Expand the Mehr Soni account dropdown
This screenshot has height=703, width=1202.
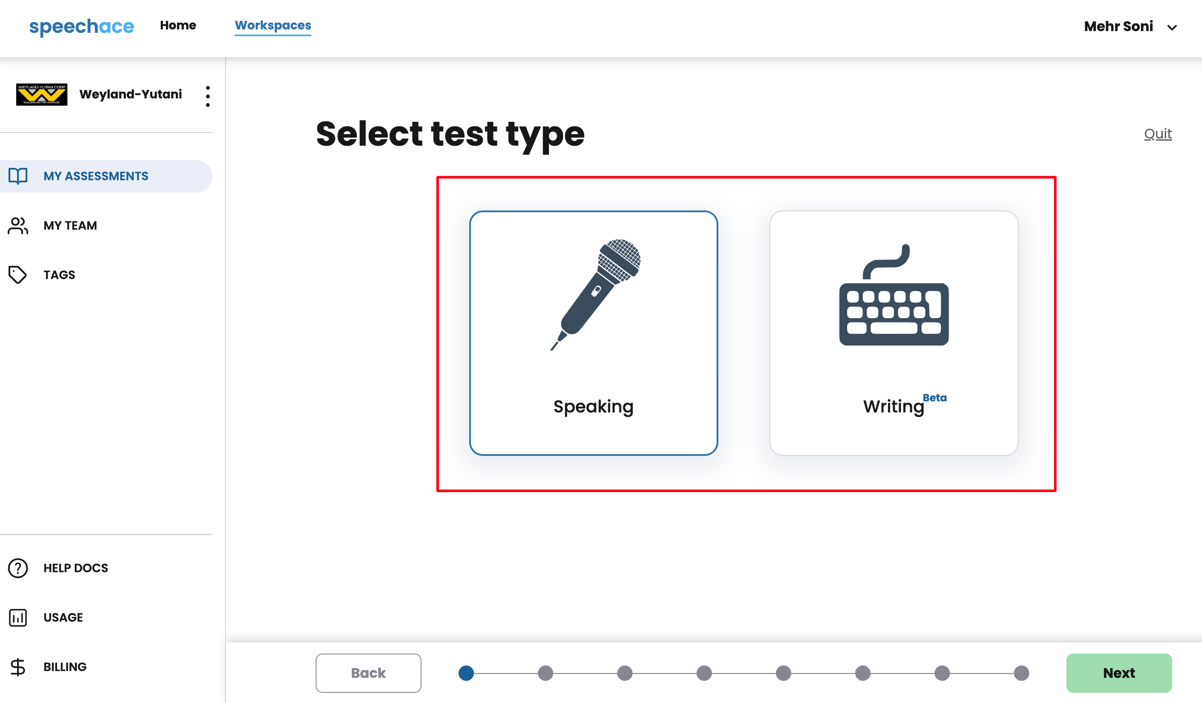[x=1171, y=27]
